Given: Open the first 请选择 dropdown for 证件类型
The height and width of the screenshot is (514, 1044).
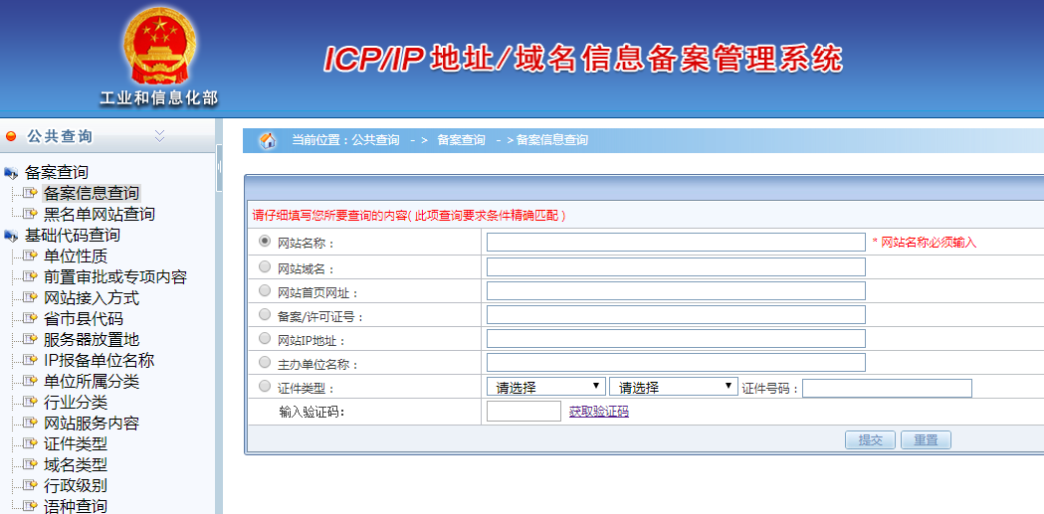Looking at the screenshot, I should point(546,387).
